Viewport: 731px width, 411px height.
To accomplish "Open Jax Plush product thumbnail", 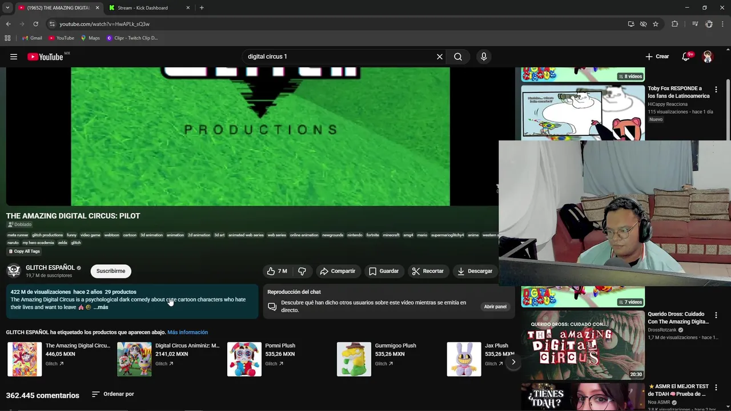I will coord(464,359).
